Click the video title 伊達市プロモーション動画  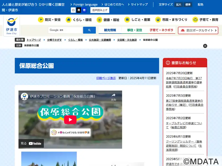click(62, 96)
